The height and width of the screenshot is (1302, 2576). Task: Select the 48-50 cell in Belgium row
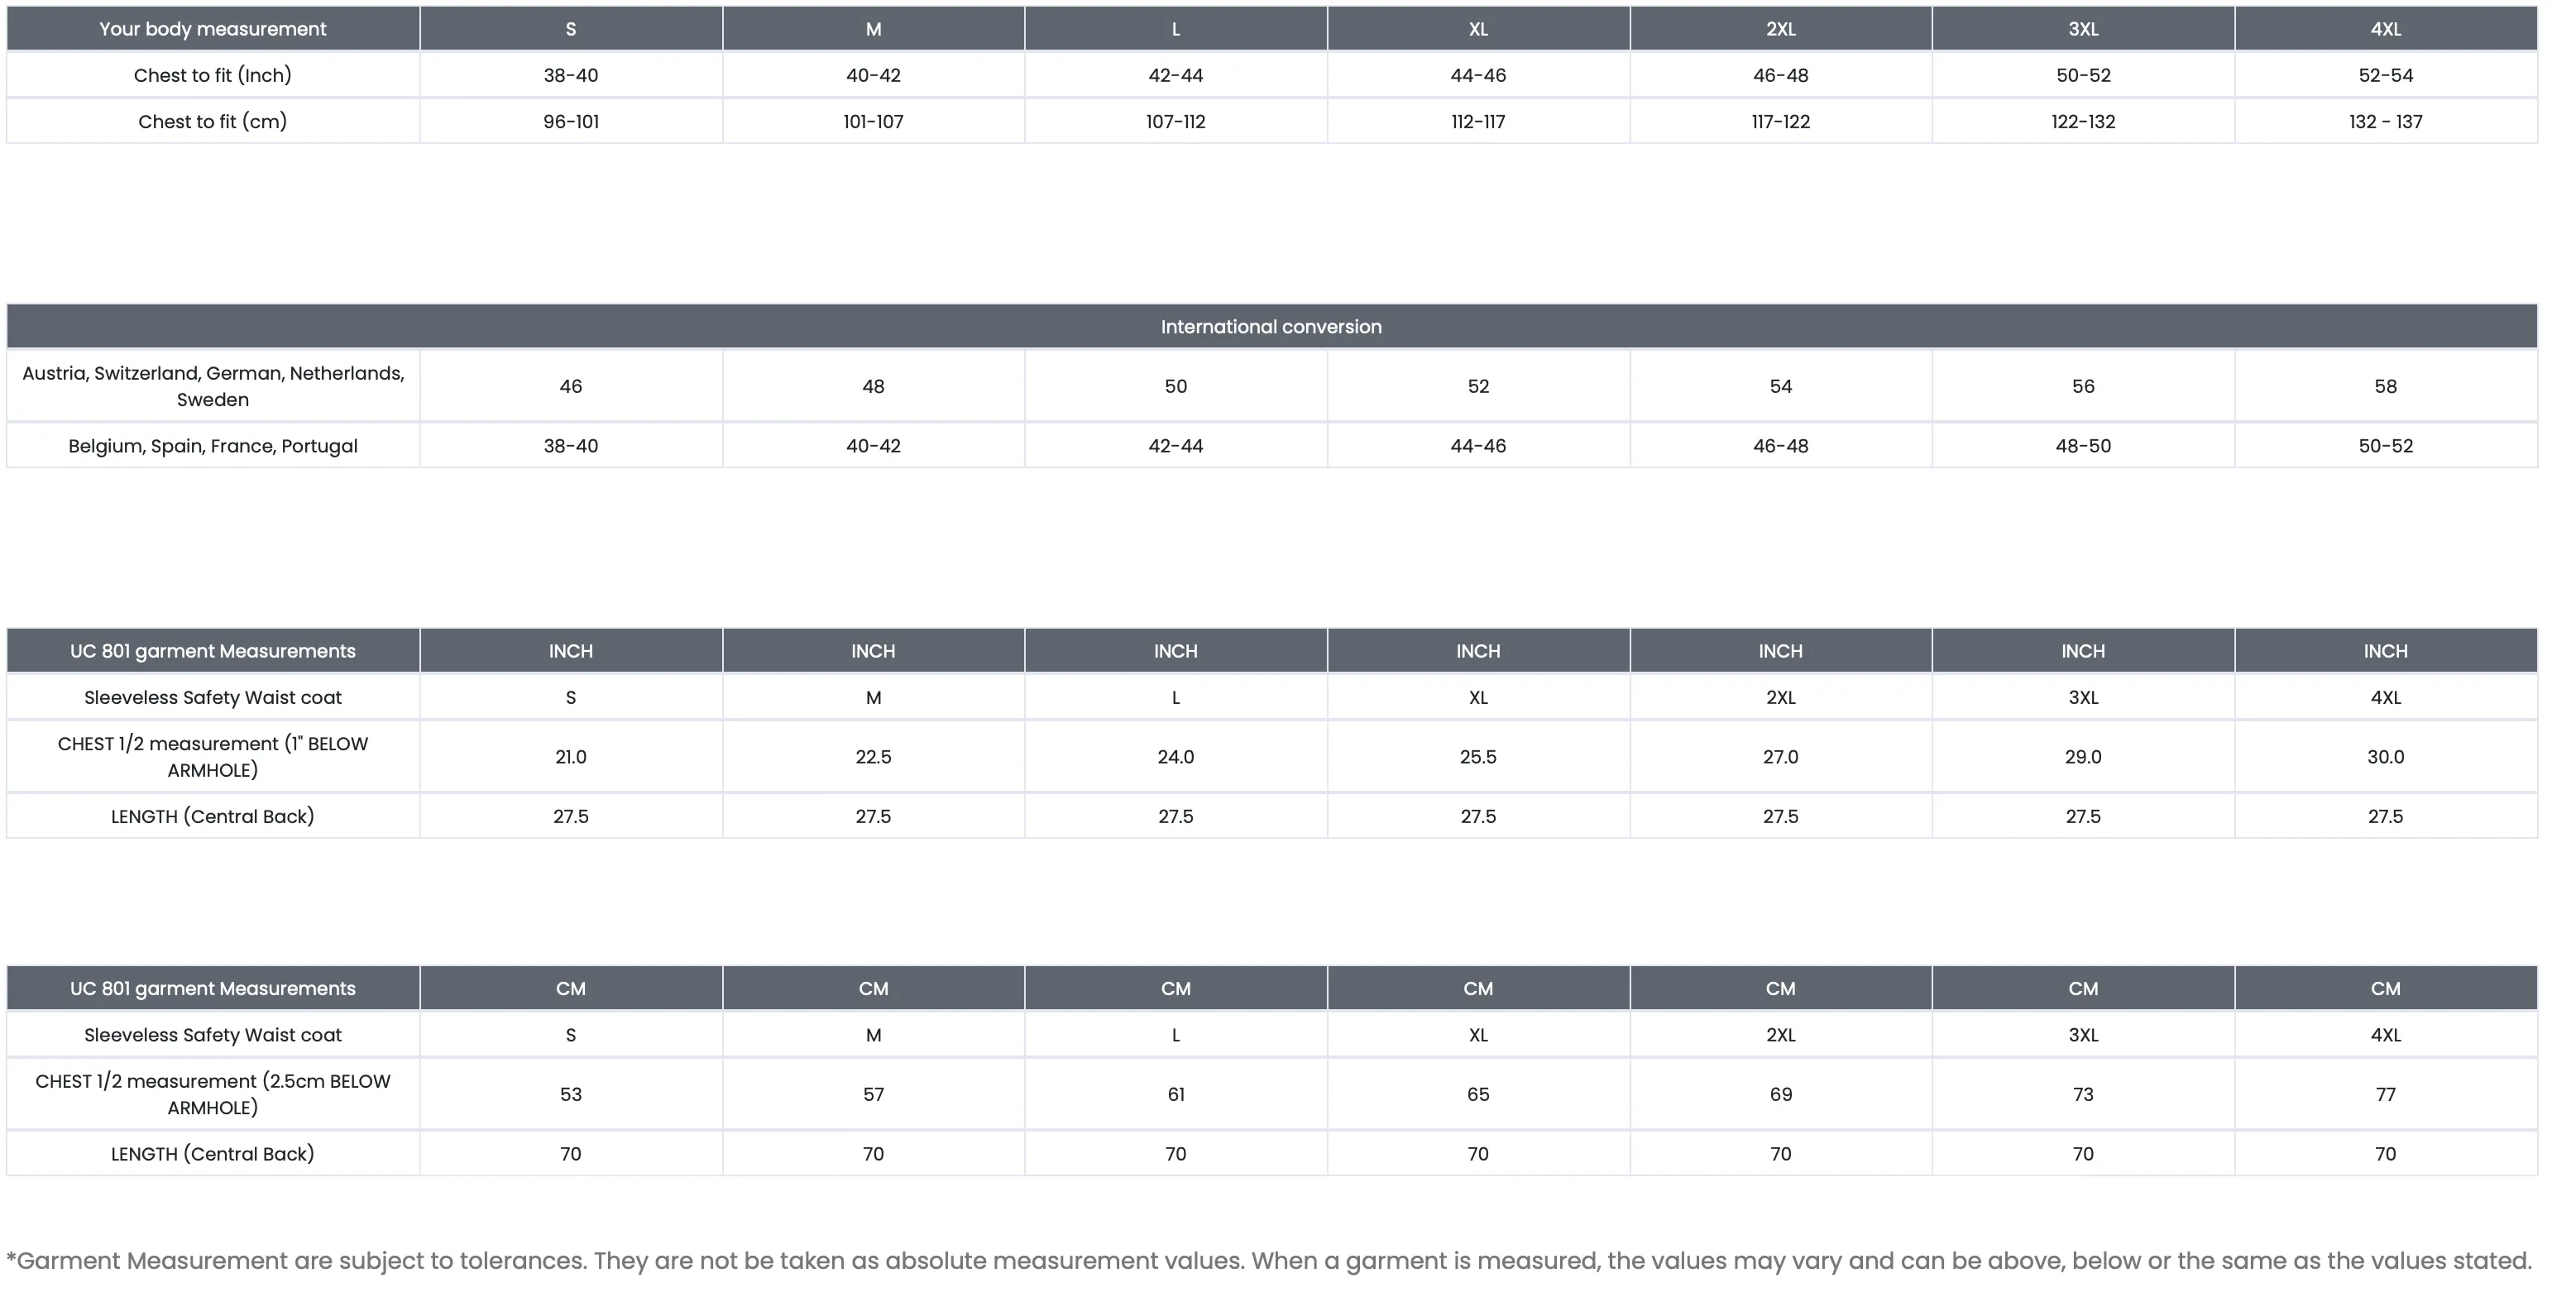[2083, 446]
